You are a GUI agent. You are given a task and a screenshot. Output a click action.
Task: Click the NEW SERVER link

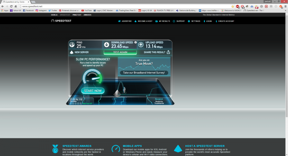pyautogui.click(x=82, y=52)
